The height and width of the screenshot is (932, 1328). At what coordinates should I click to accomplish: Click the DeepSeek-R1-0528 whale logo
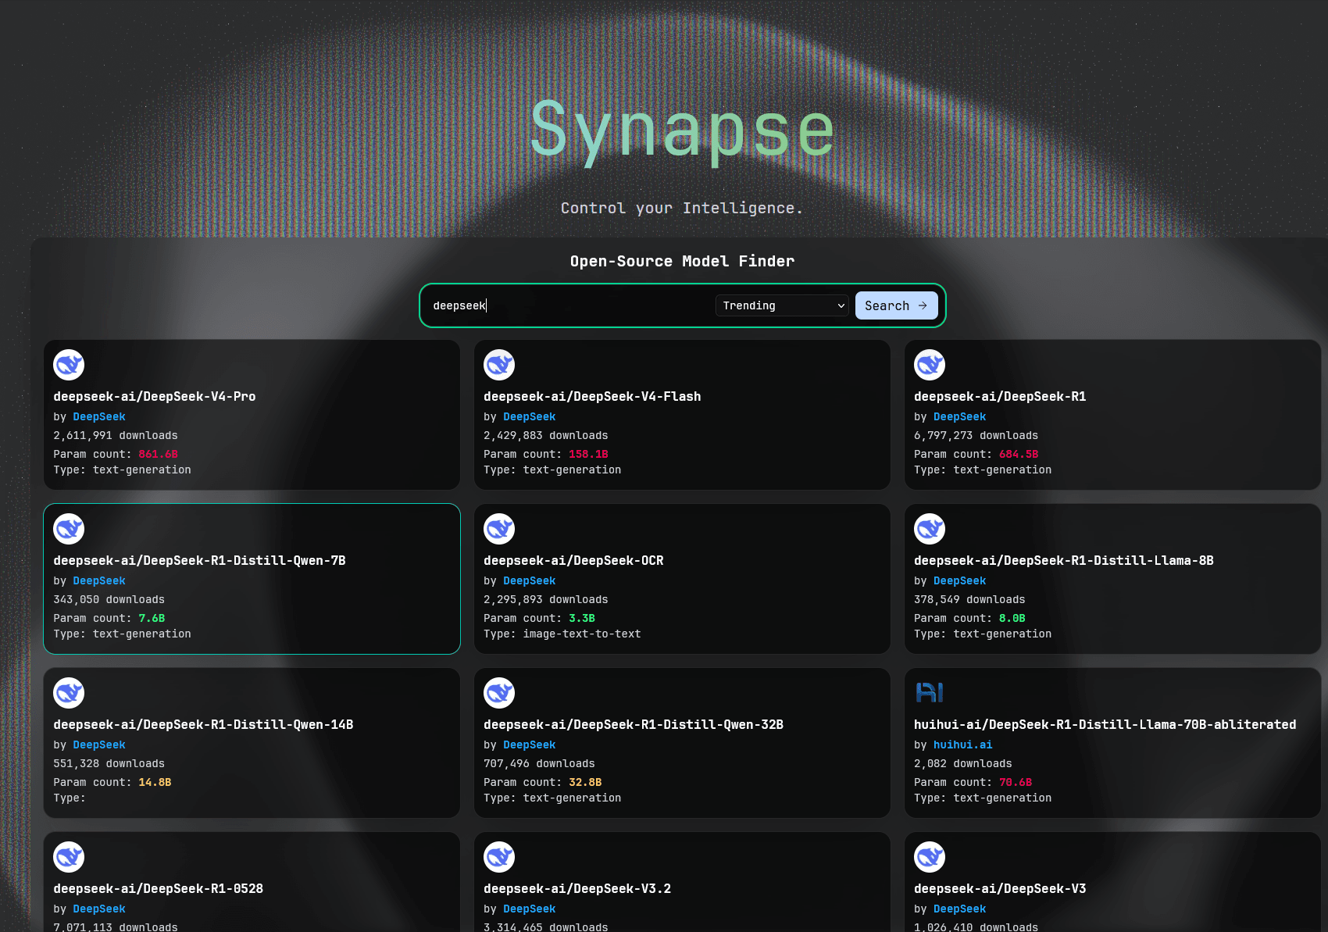click(x=69, y=857)
